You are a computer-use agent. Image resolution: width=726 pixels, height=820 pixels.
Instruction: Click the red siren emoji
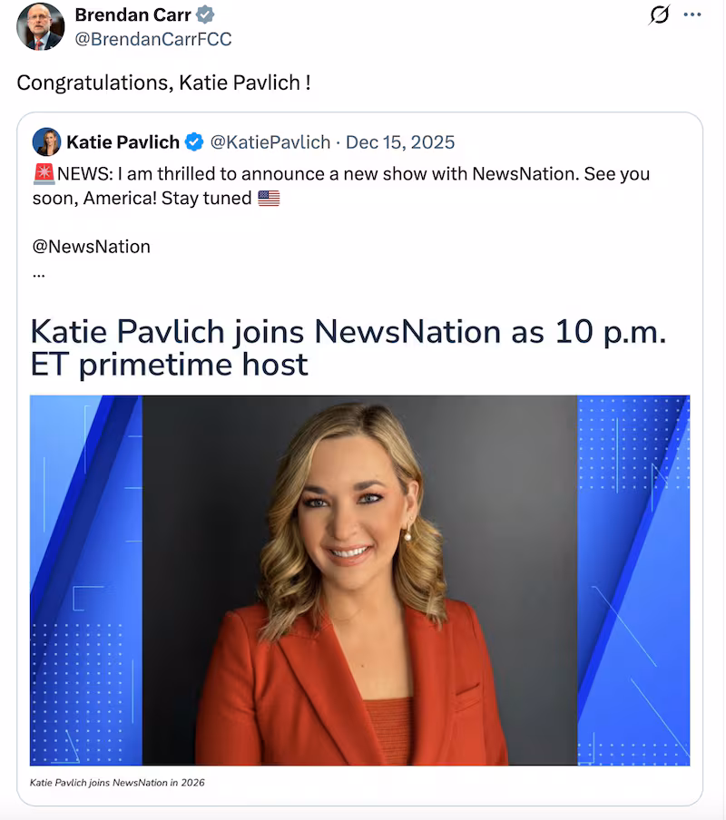44,174
